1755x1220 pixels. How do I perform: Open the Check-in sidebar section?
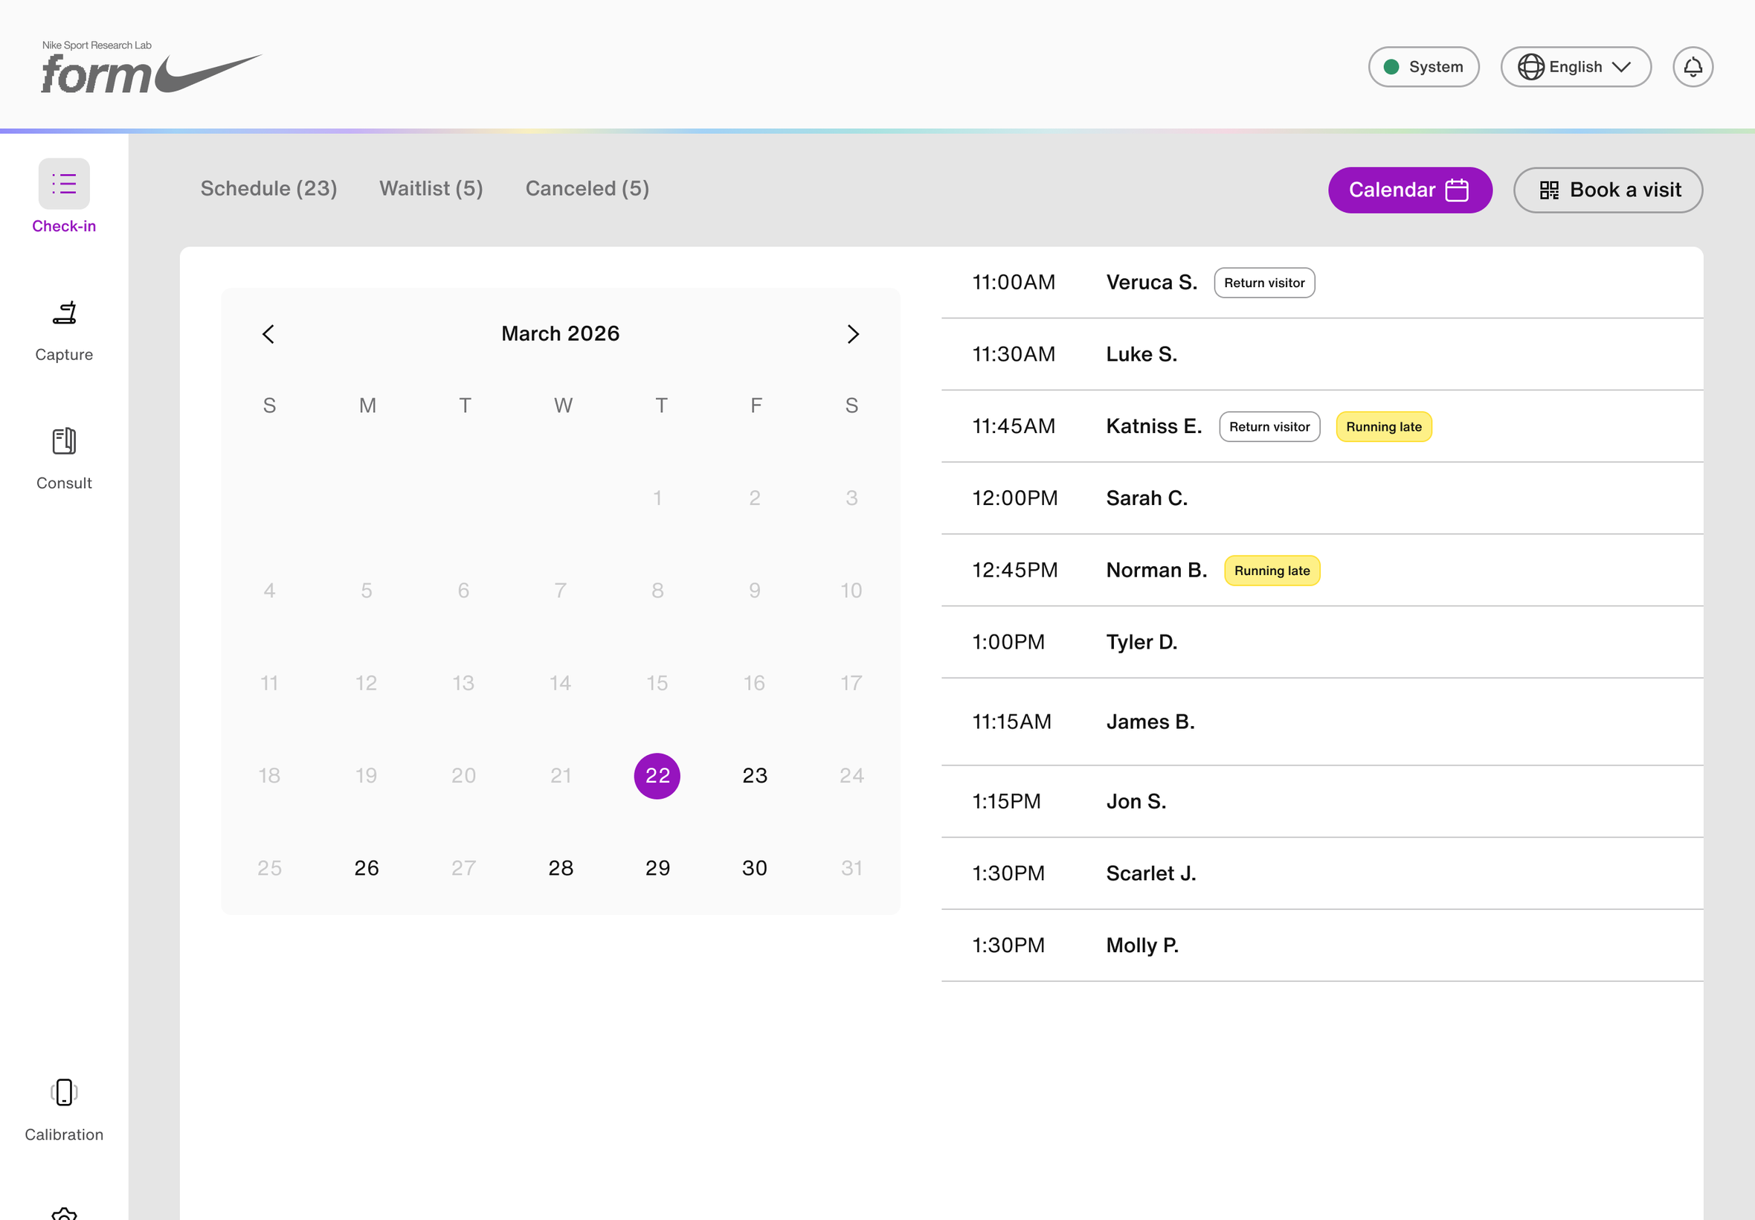[x=64, y=196]
